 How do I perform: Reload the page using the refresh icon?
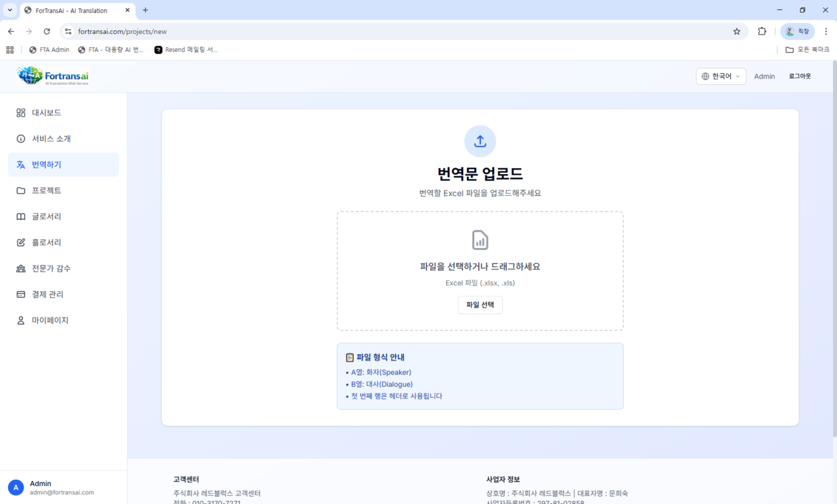[47, 31]
